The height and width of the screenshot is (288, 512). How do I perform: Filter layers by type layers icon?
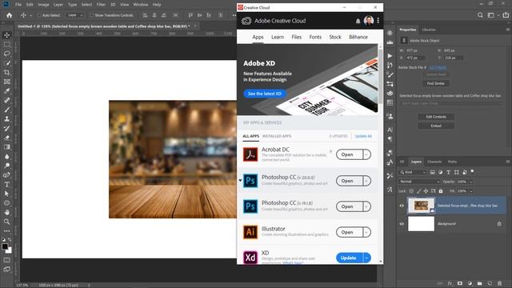point(448,172)
